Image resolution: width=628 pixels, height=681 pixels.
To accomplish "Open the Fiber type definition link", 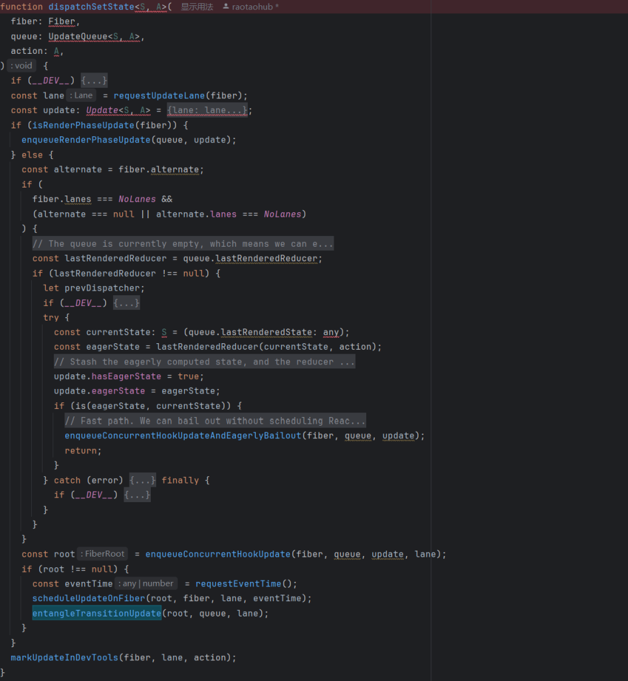I will tap(61, 21).
